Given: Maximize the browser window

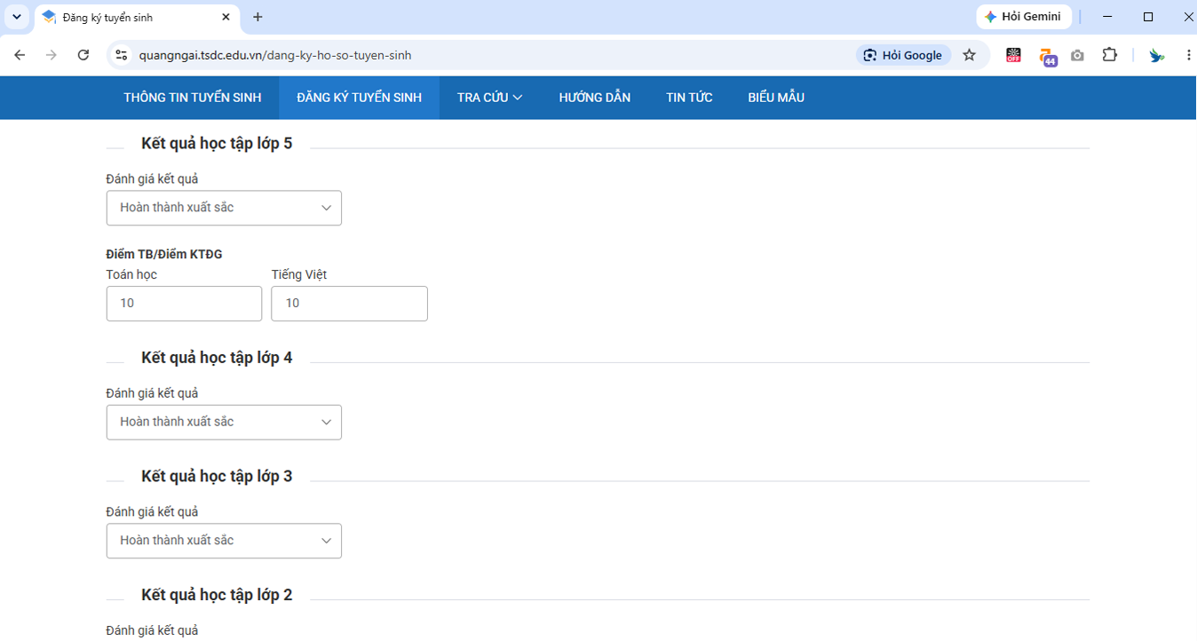Looking at the screenshot, I should (x=1148, y=17).
